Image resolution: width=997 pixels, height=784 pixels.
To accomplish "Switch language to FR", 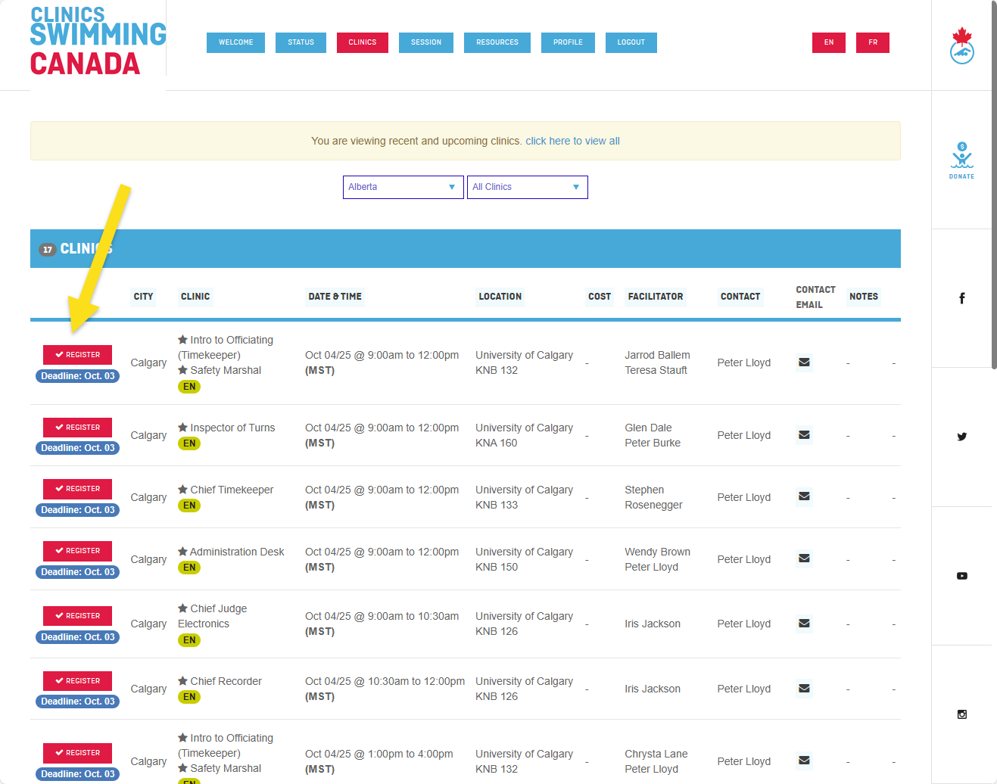I will tap(872, 42).
